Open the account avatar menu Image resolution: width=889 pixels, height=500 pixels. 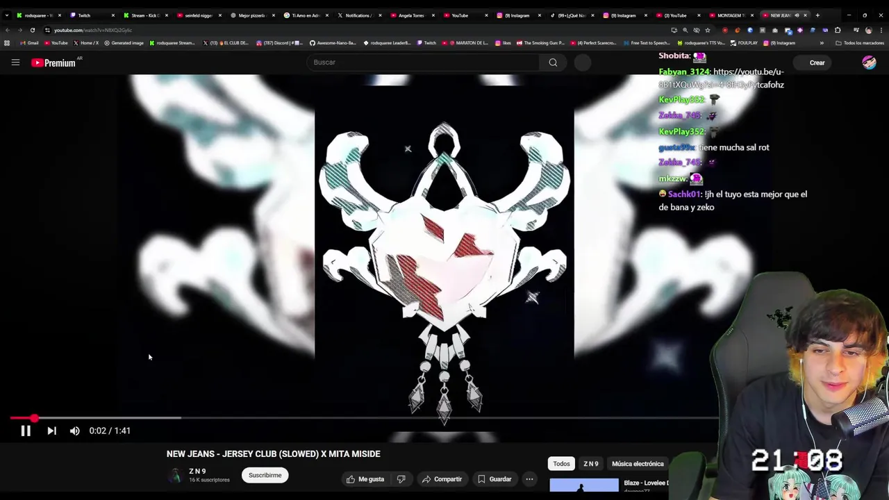[x=869, y=62]
